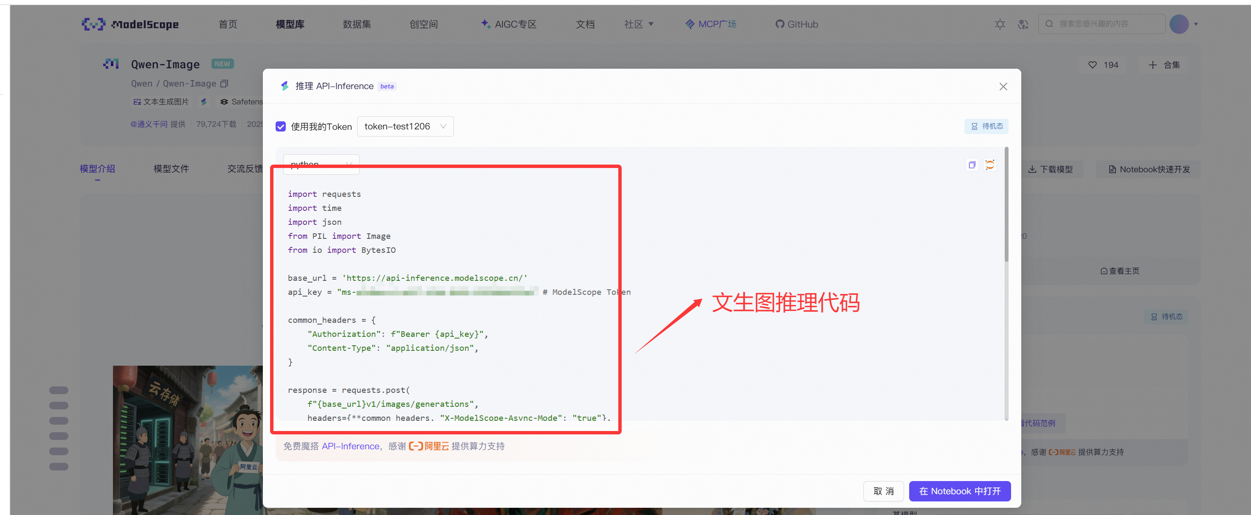The width and height of the screenshot is (1251, 515).
Task: Uncheck the 使用我的Token checkbox
Action: (281, 126)
